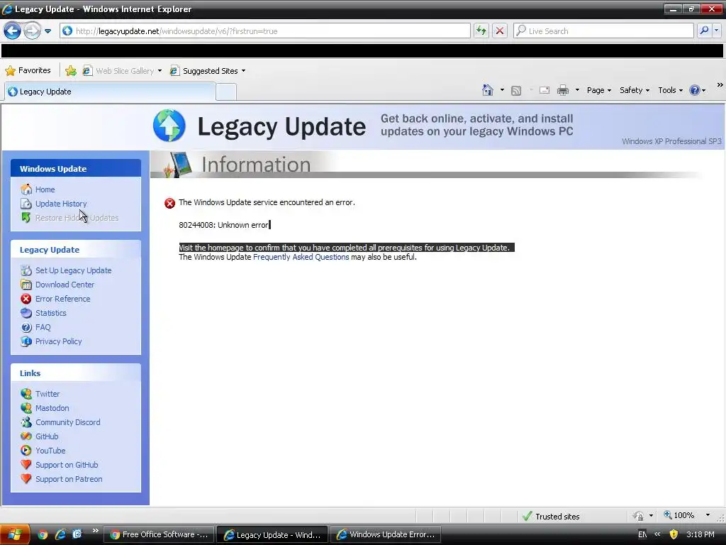Open the Tools menu

click(671, 90)
